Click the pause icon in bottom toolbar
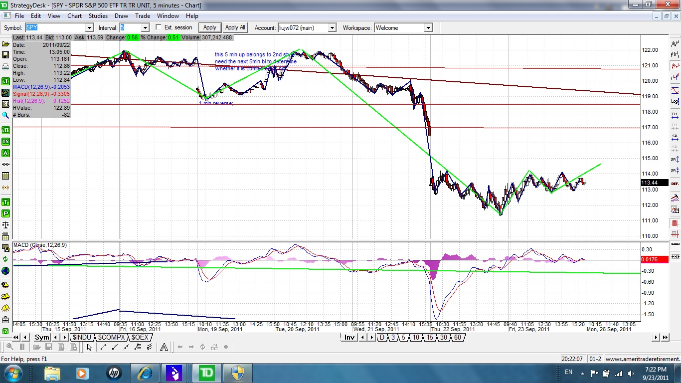Viewport: 681px width, 383px height. tap(22, 347)
